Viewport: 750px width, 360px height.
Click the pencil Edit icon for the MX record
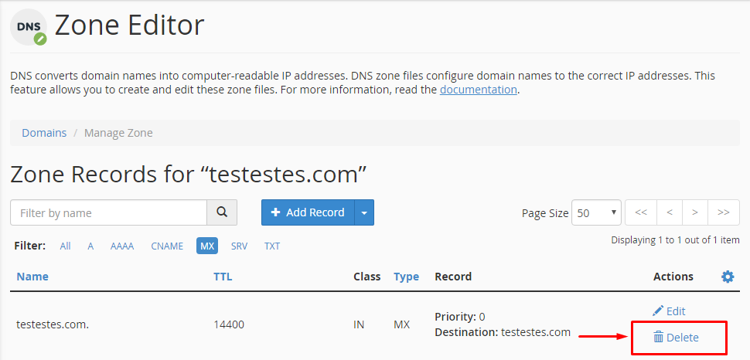point(658,311)
